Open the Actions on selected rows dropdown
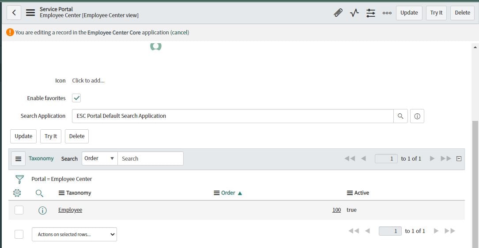The width and height of the screenshot is (479, 248). [x=74, y=234]
